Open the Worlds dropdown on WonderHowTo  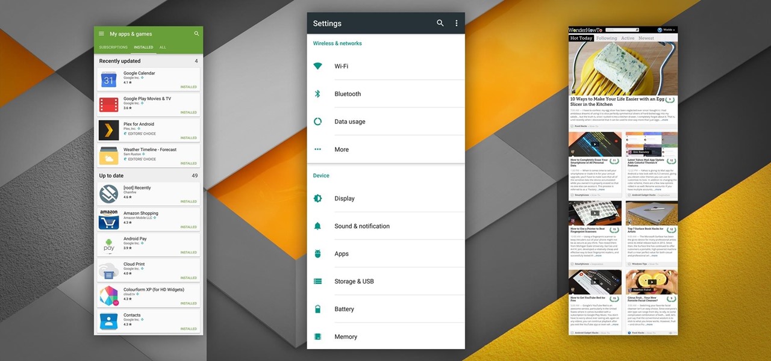pyautogui.click(x=667, y=29)
